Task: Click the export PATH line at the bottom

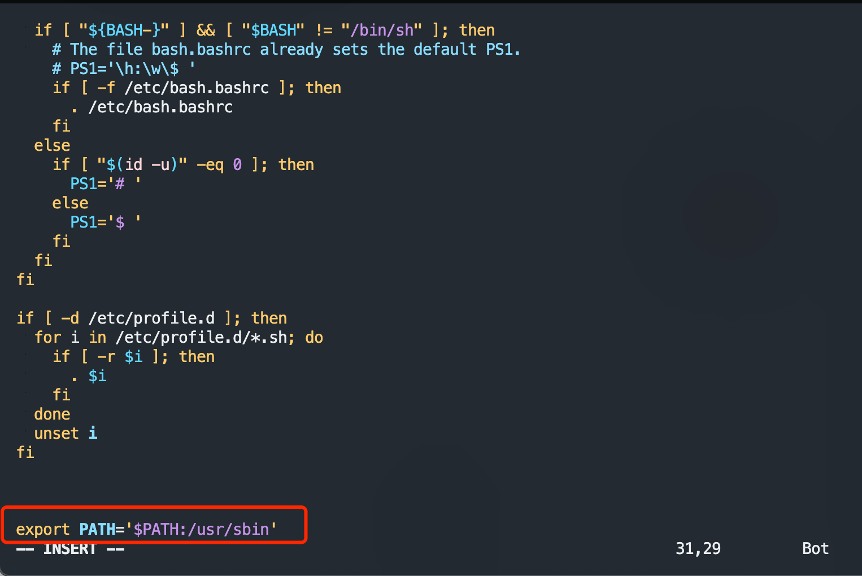Action: [x=146, y=529]
